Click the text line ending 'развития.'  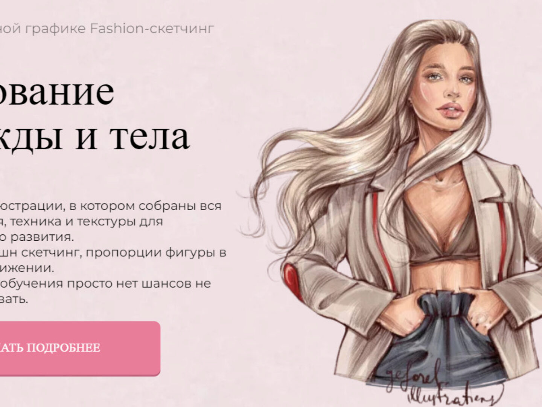(x=37, y=237)
